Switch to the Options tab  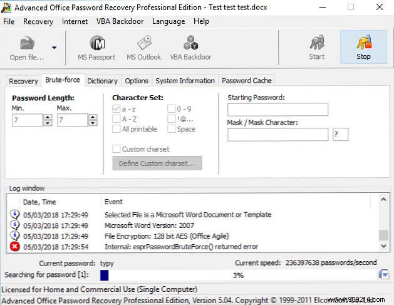pos(137,81)
